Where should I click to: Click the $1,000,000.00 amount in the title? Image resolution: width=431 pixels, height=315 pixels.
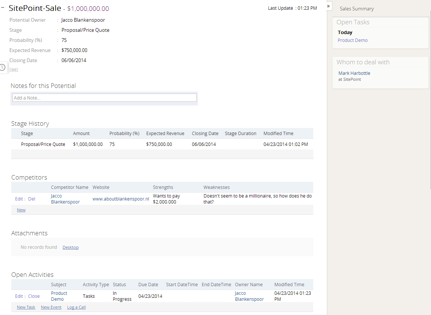pyautogui.click(x=88, y=9)
